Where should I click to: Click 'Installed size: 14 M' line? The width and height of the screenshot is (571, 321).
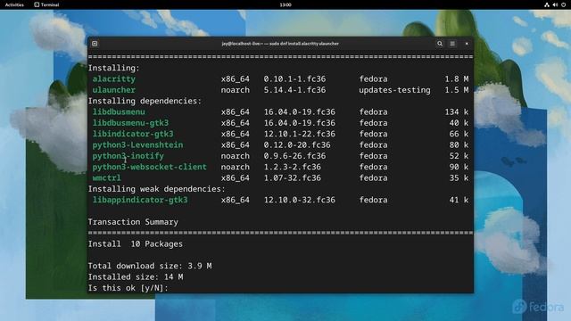(136, 277)
